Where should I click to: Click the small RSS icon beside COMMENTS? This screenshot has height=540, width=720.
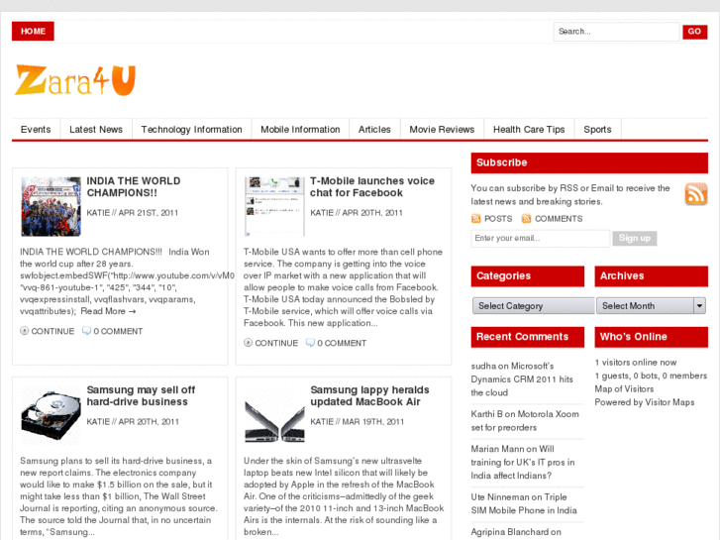point(526,219)
